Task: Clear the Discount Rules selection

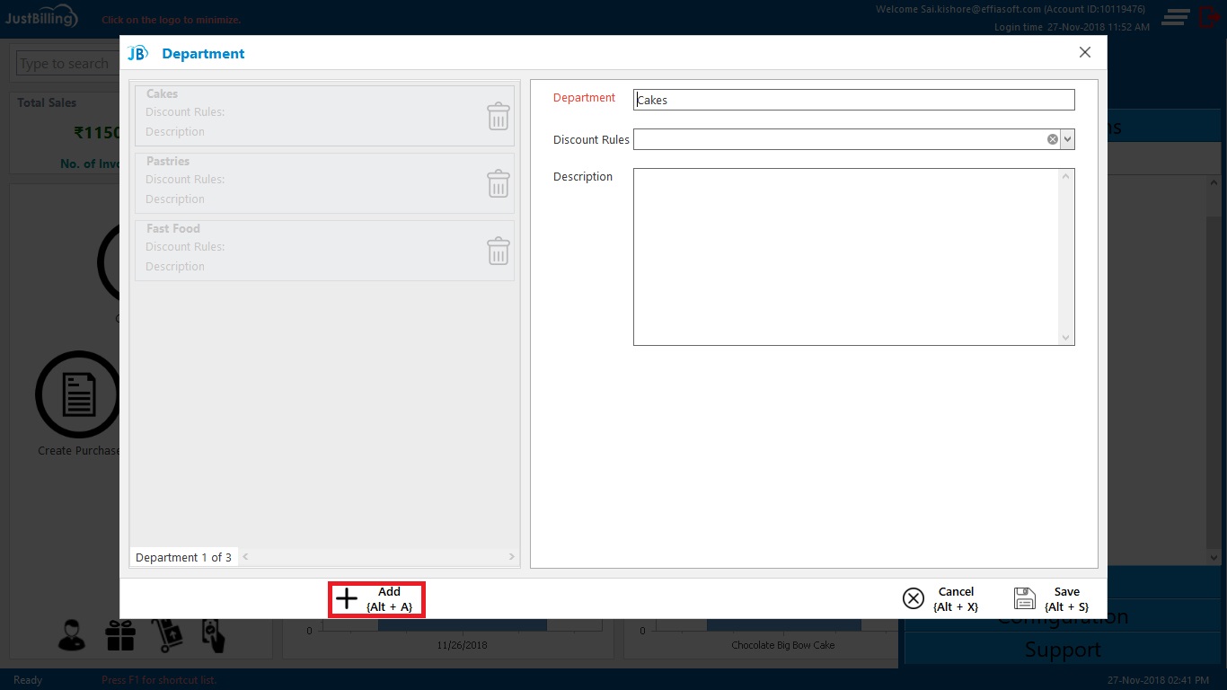Action: (1052, 139)
